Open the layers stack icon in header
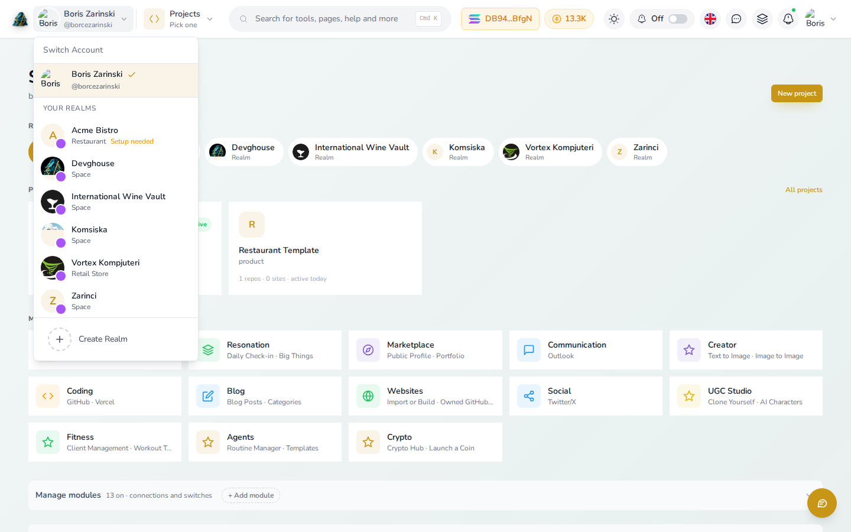 click(762, 19)
